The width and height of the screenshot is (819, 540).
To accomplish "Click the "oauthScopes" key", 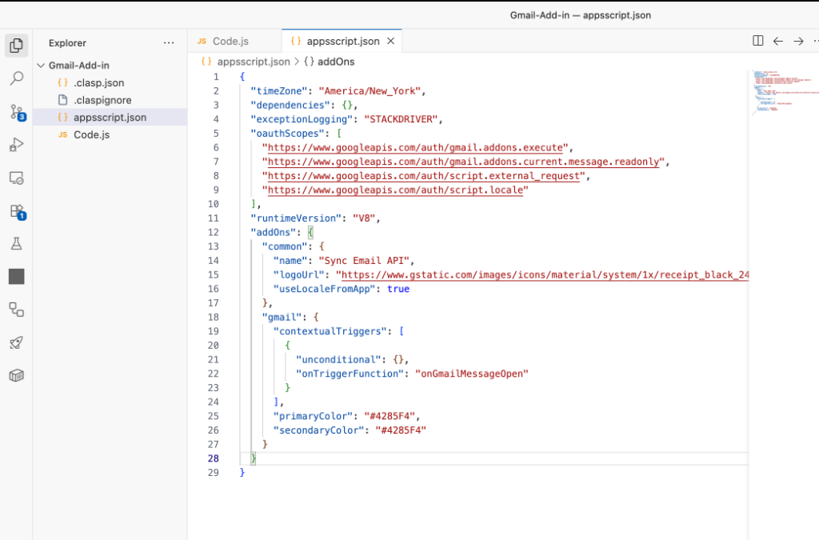I will (288, 134).
